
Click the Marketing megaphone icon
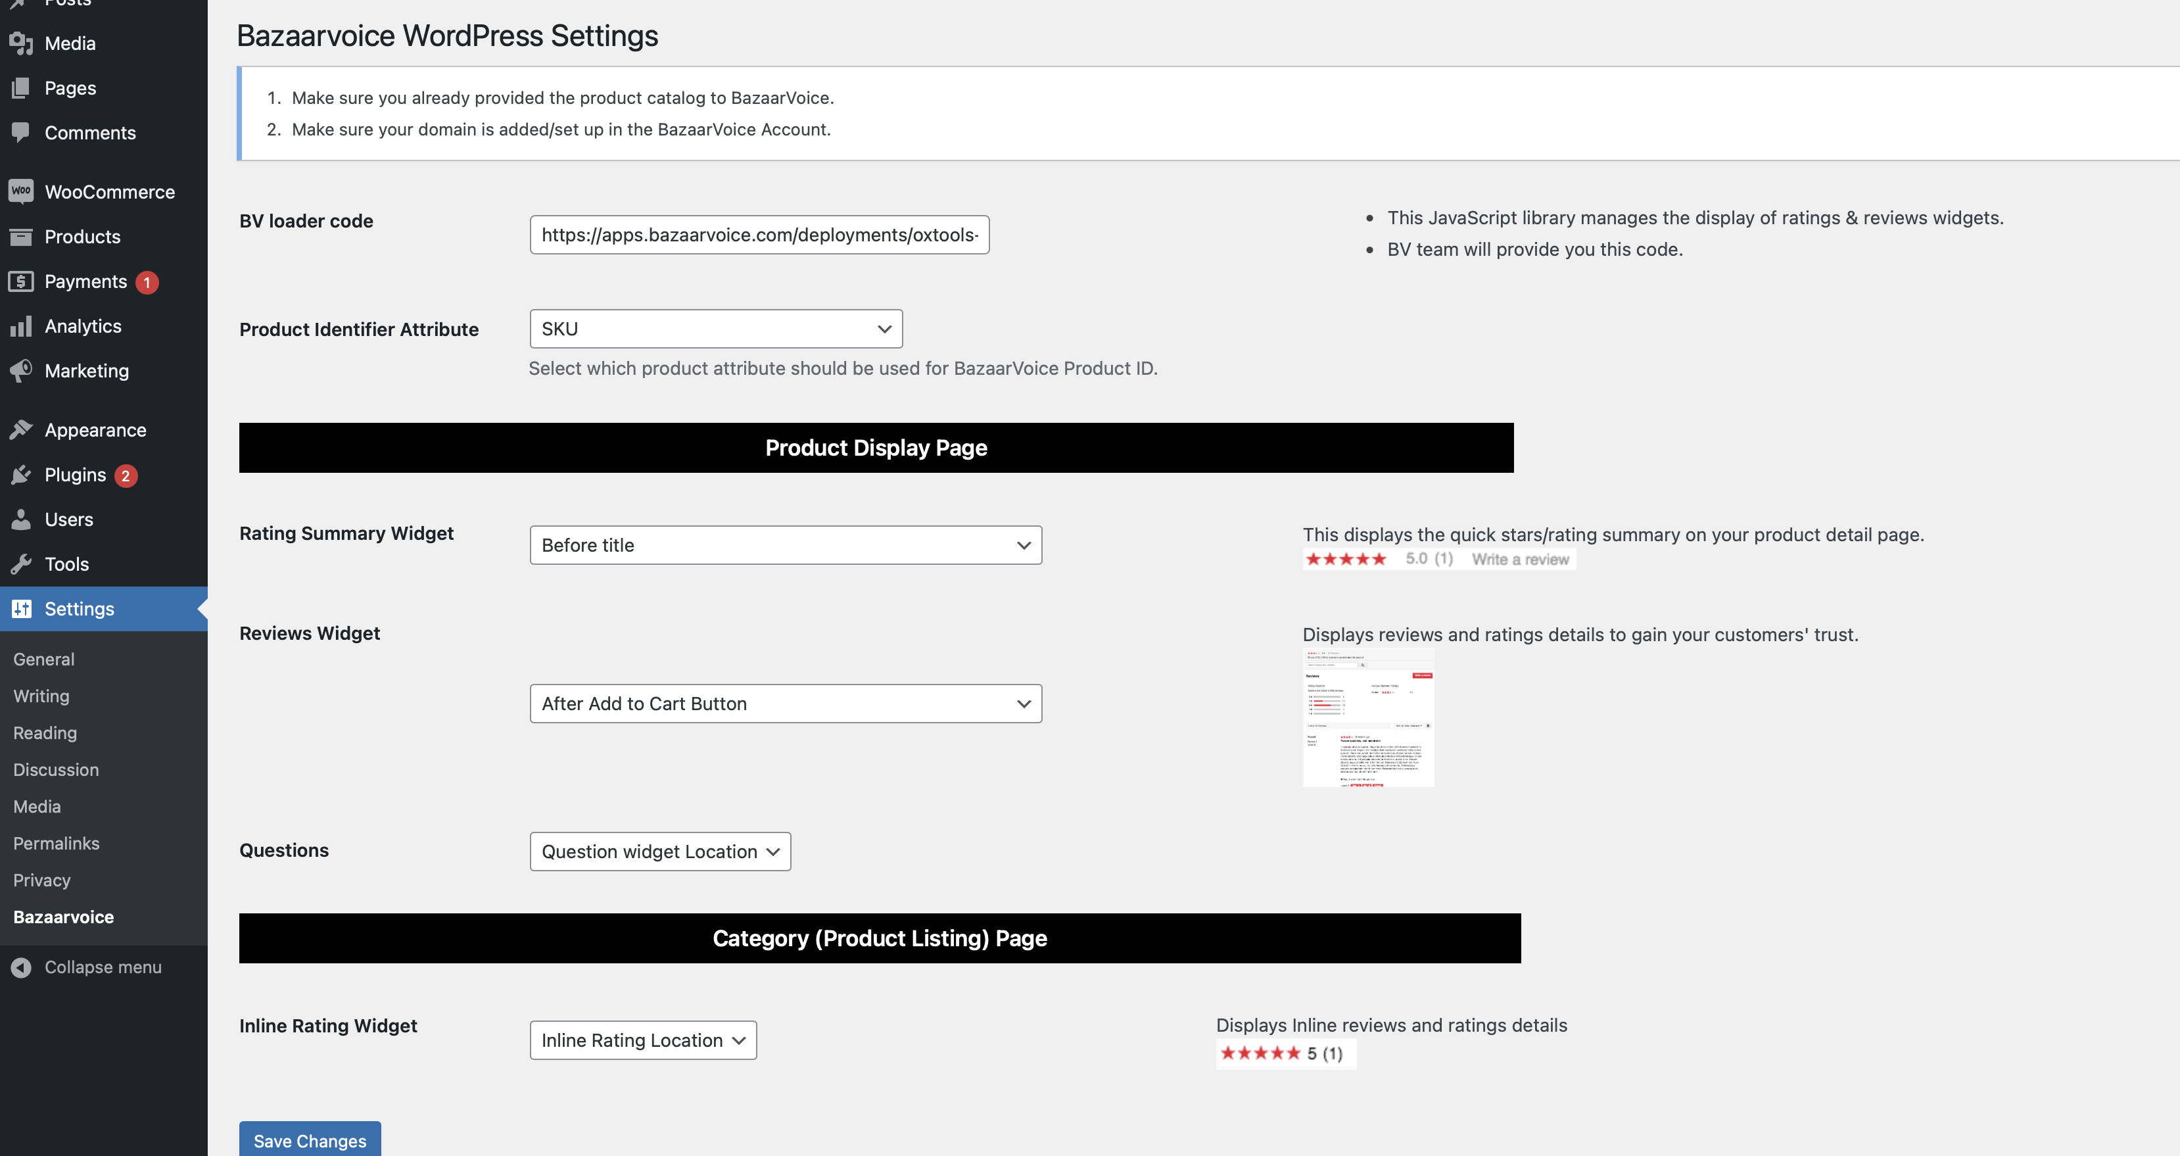click(21, 371)
